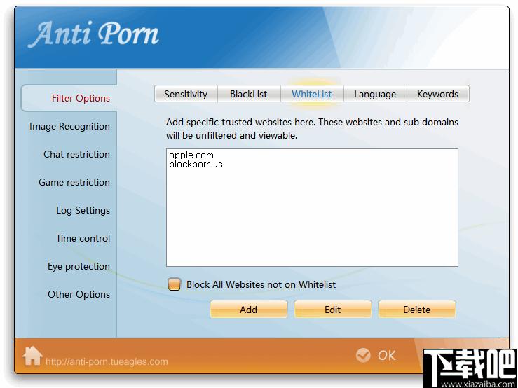Viewport: 518px width, 388px height.
Task: Open the anti-porn.tueagles.com link
Action: [x=107, y=361]
